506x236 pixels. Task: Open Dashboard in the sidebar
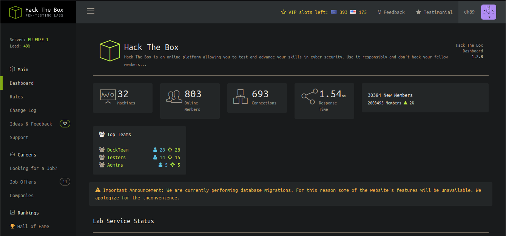pyautogui.click(x=22, y=83)
